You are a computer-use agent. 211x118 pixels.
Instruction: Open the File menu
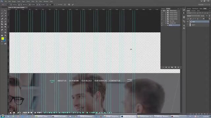[x=6, y=1]
